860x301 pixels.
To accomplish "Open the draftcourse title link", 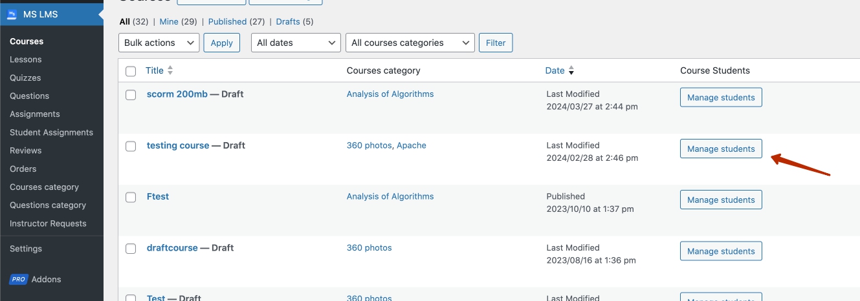I will coord(172,248).
